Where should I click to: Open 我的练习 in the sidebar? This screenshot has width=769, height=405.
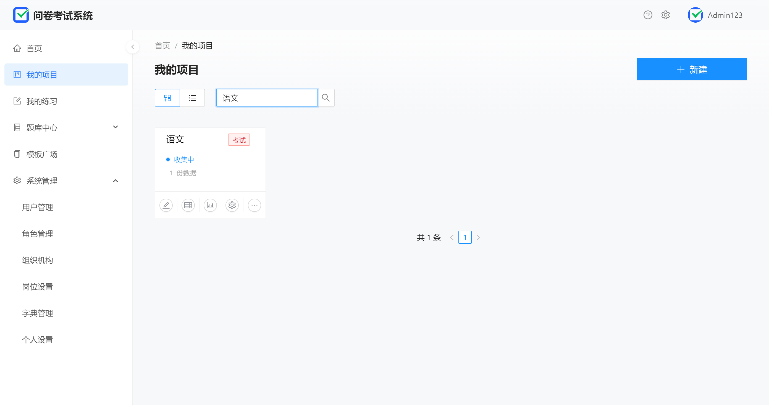coord(66,101)
